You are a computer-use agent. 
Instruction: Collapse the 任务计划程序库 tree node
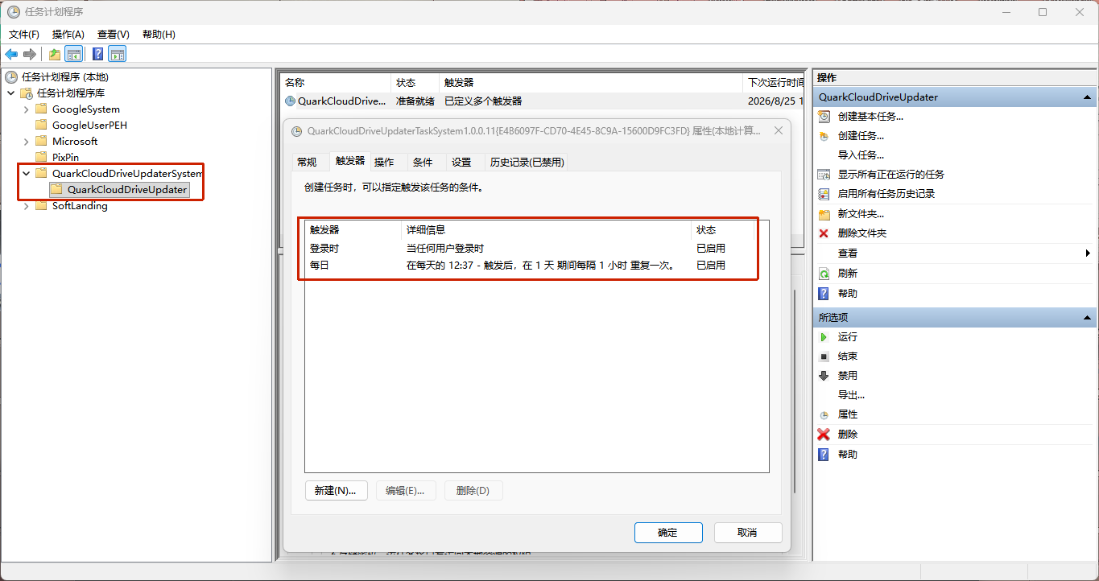pyautogui.click(x=10, y=93)
